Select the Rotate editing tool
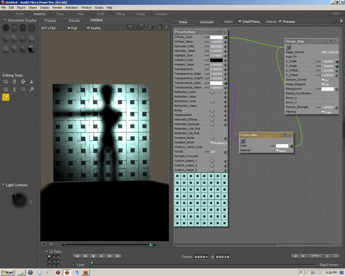Viewport: 345px width, 276px height. pyautogui.click(x=6, y=82)
